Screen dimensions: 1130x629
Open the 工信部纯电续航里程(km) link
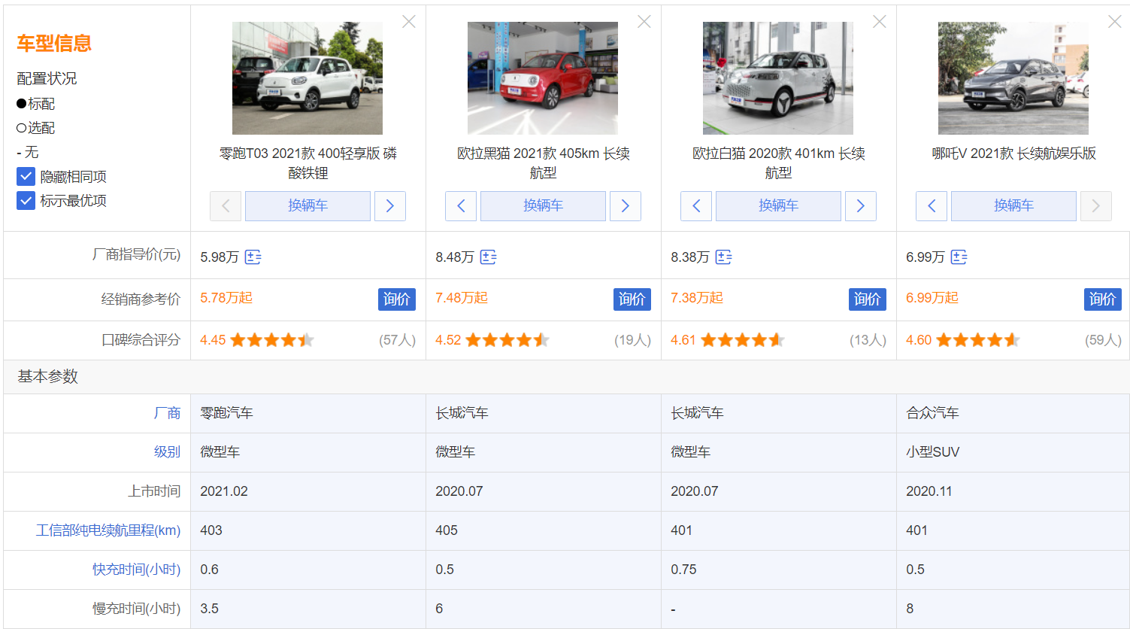(108, 530)
